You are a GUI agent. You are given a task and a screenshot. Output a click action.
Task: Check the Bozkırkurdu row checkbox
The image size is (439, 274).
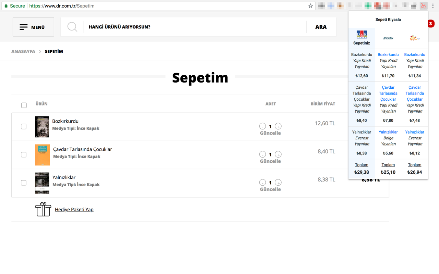(x=24, y=126)
